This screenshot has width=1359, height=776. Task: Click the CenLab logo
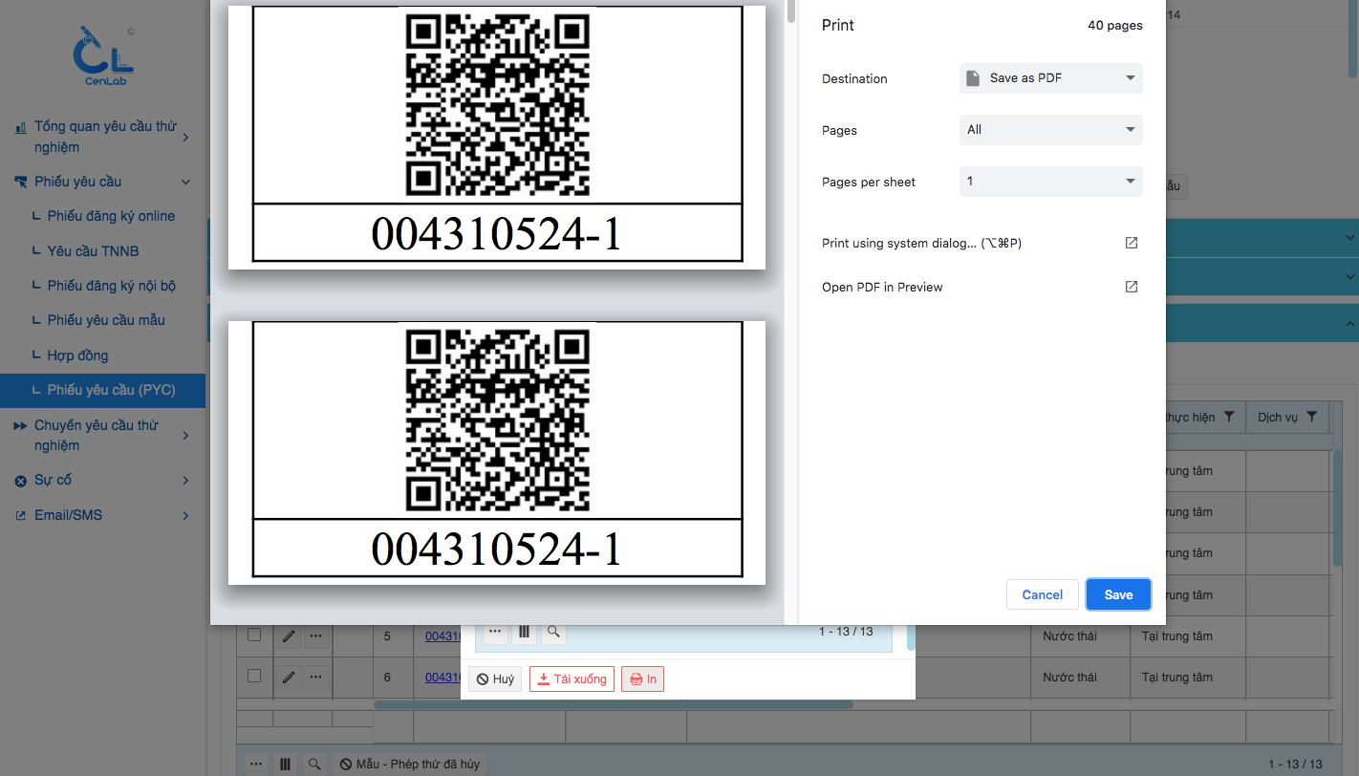click(x=103, y=57)
